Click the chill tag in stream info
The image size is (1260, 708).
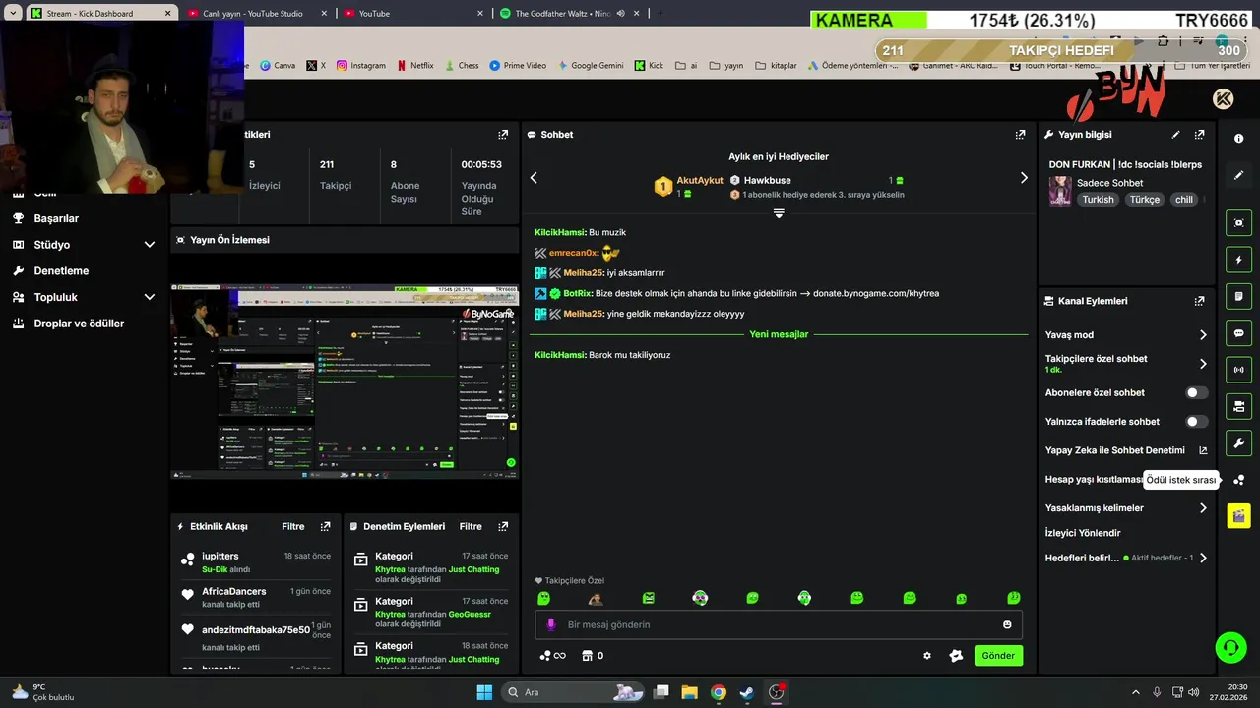coord(1183,200)
